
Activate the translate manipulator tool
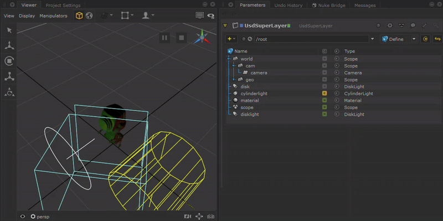click(9, 45)
